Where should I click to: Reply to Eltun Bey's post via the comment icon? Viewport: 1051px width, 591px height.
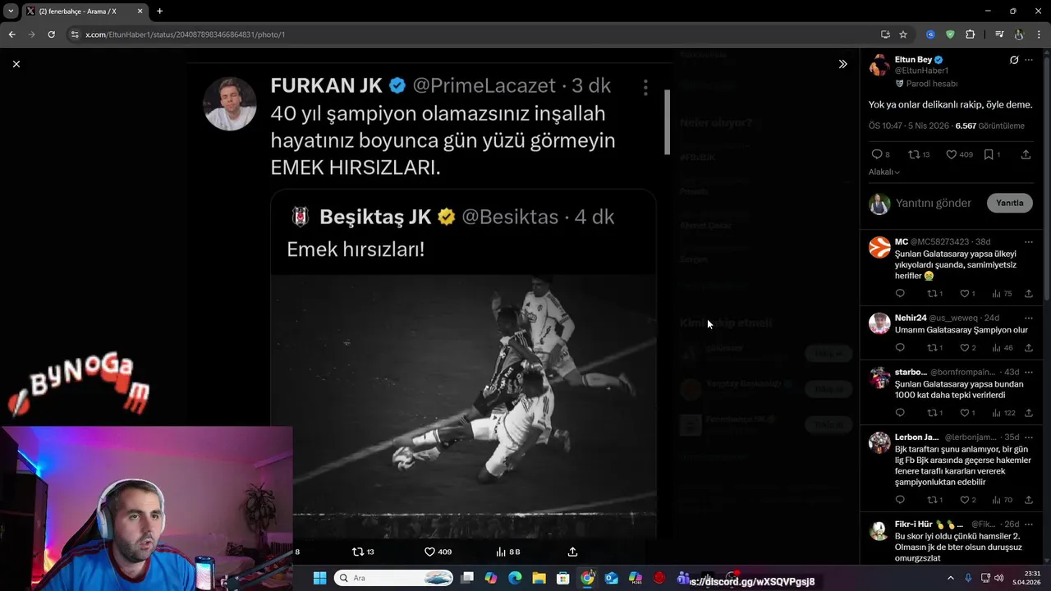[x=876, y=154]
